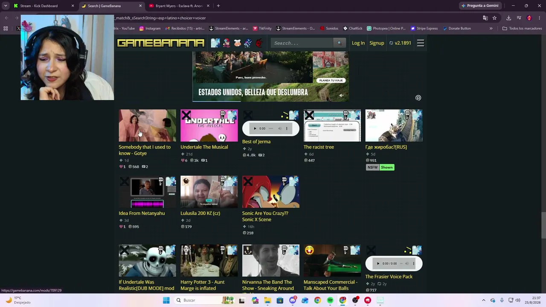Click the red character game icon in header

coord(259,43)
